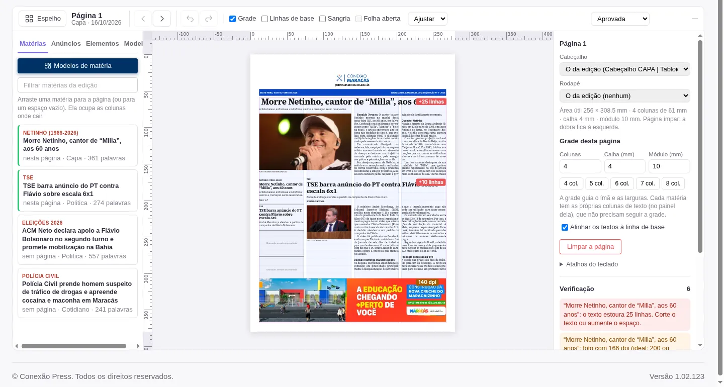The width and height of the screenshot is (724, 387).
Task: Toggle the Grade checkbox
Action: pos(232,19)
